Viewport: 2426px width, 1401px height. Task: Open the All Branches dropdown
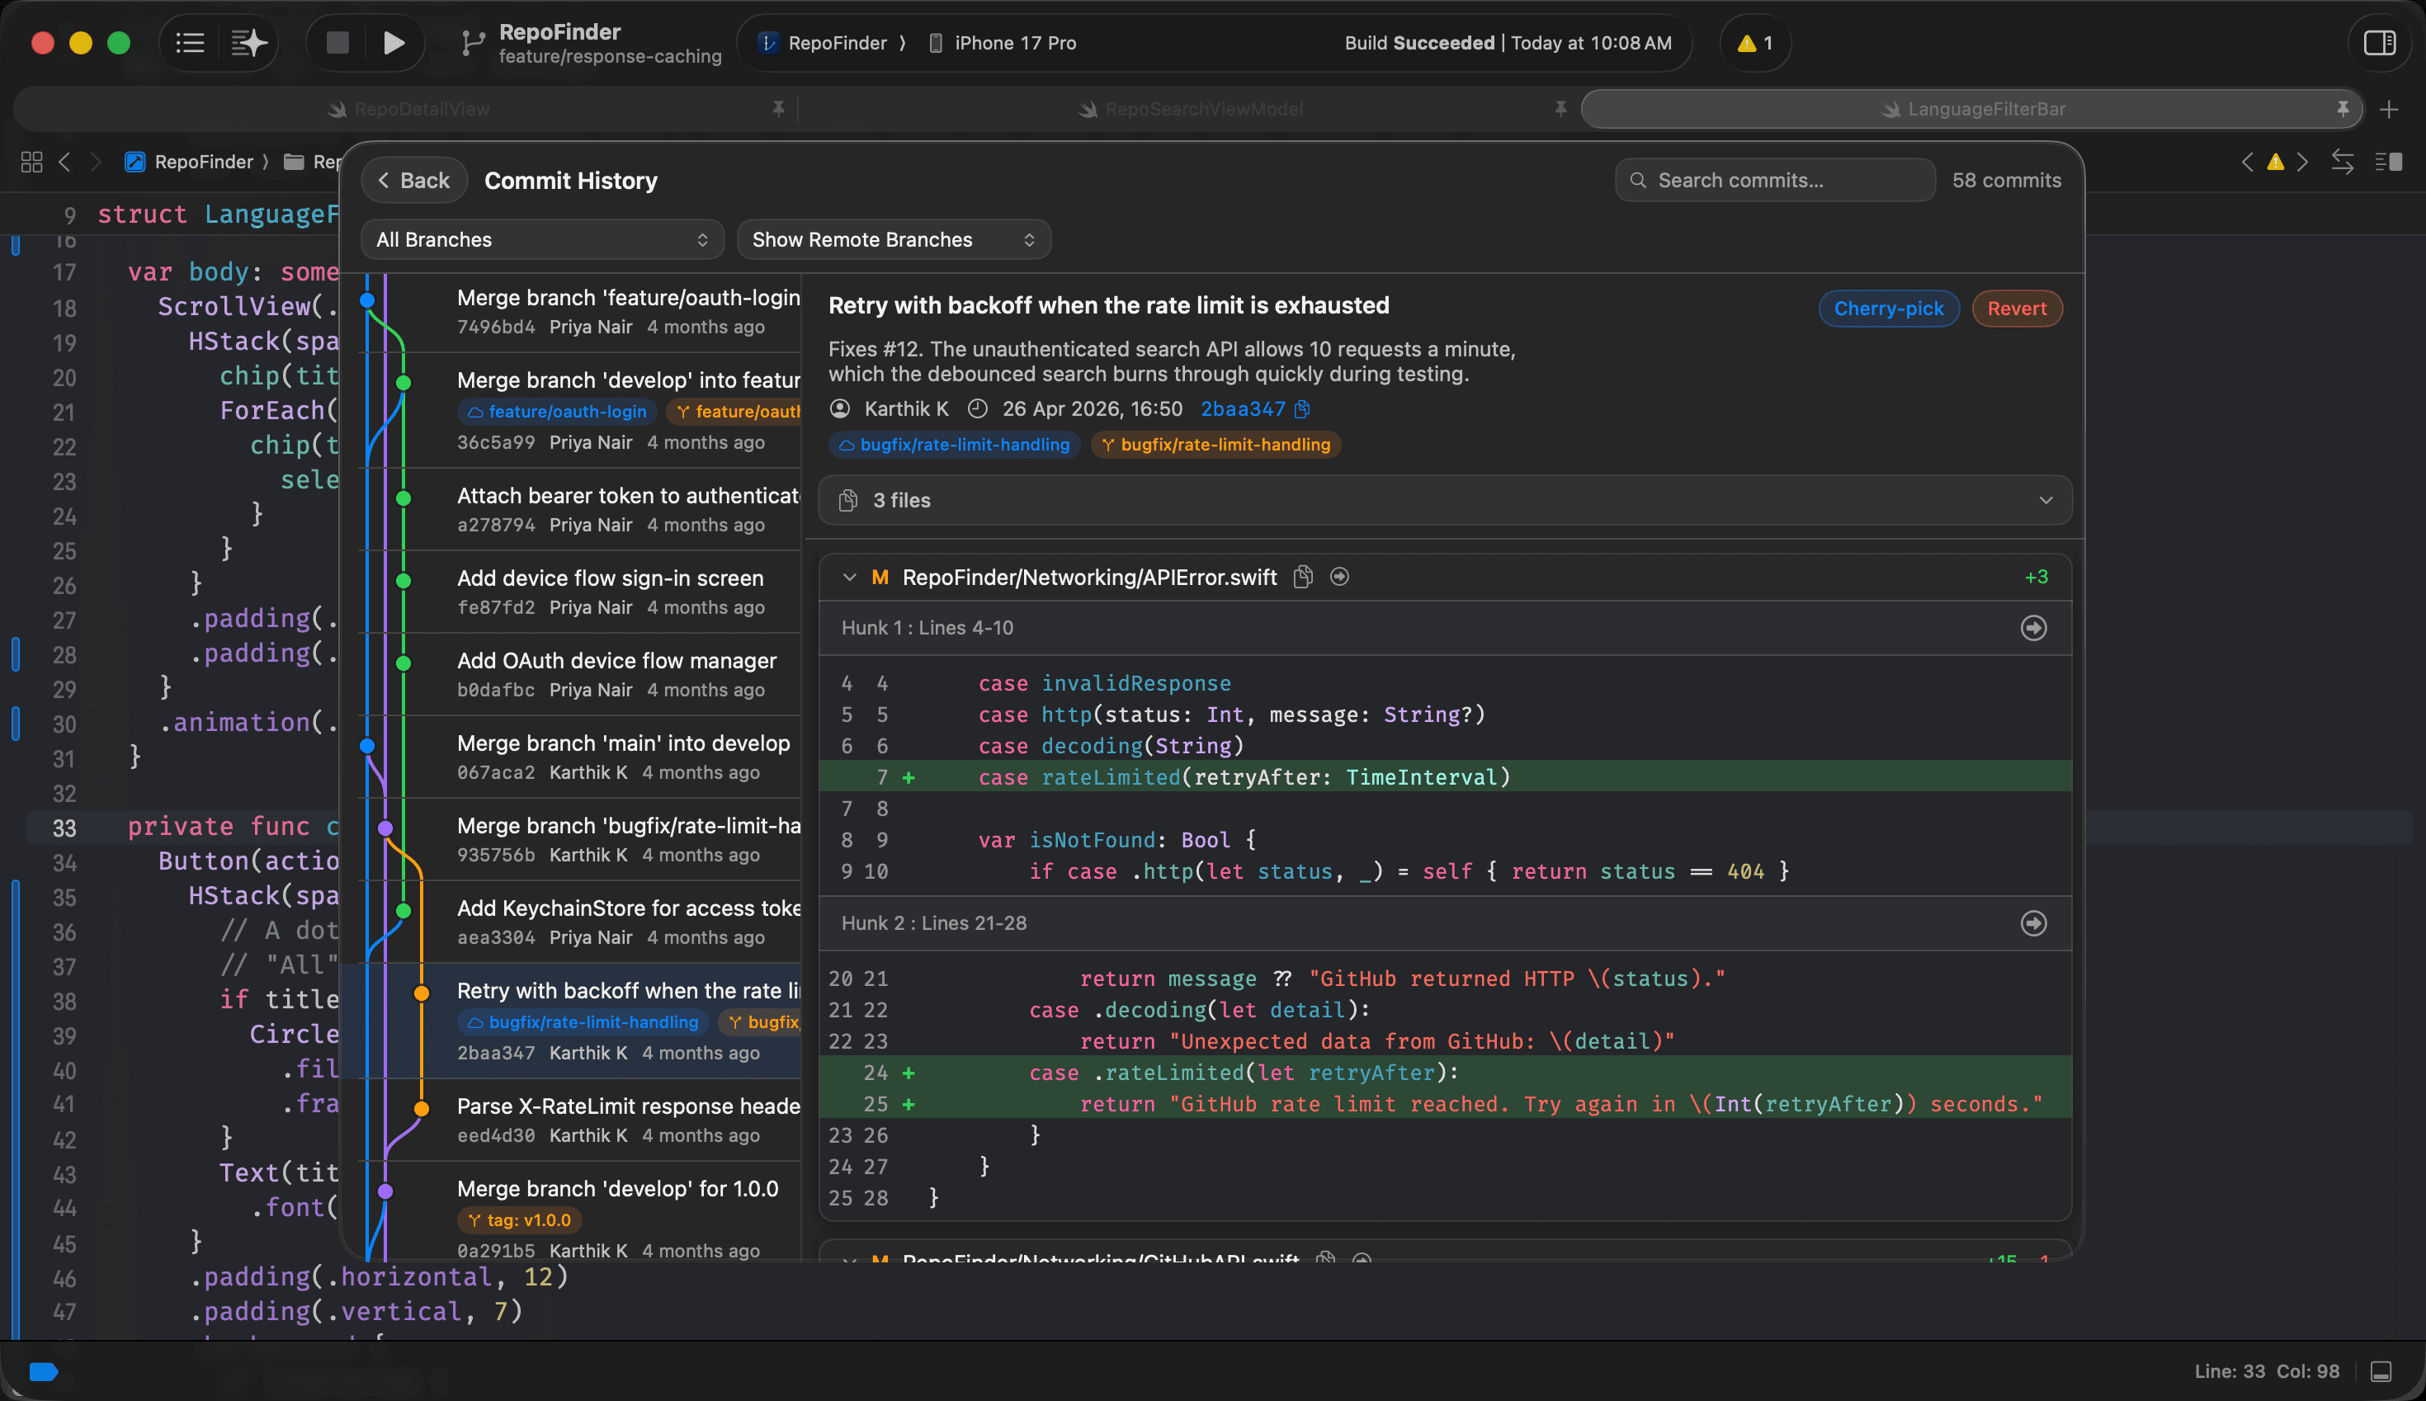[542, 239]
